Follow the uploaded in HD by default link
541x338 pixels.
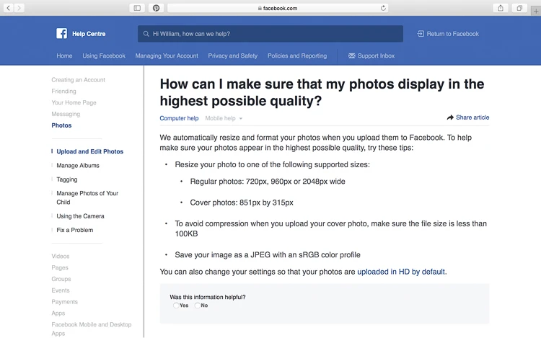[x=401, y=272]
